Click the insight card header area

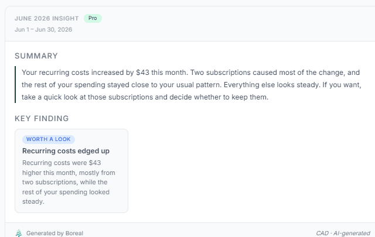pyautogui.click(x=190, y=23)
